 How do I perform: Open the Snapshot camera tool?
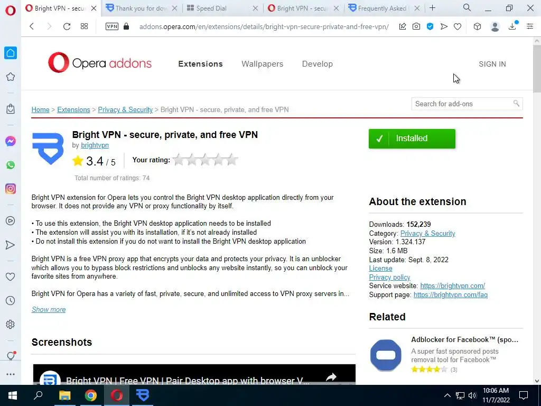coord(416,26)
